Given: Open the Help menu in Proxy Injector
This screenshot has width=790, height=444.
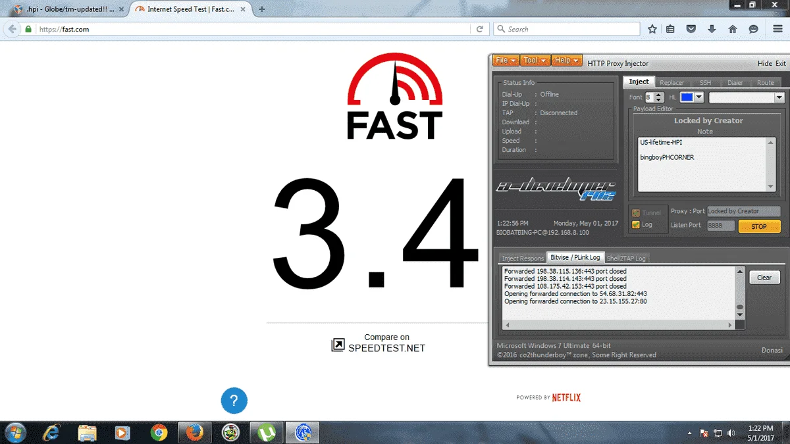Looking at the screenshot, I should click(567, 61).
